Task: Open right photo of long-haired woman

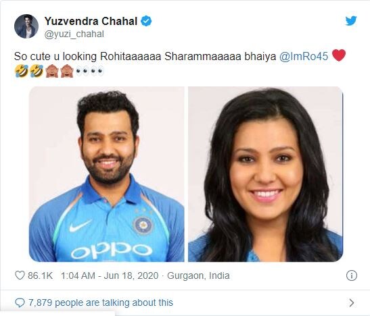Action: pos(265,174)
